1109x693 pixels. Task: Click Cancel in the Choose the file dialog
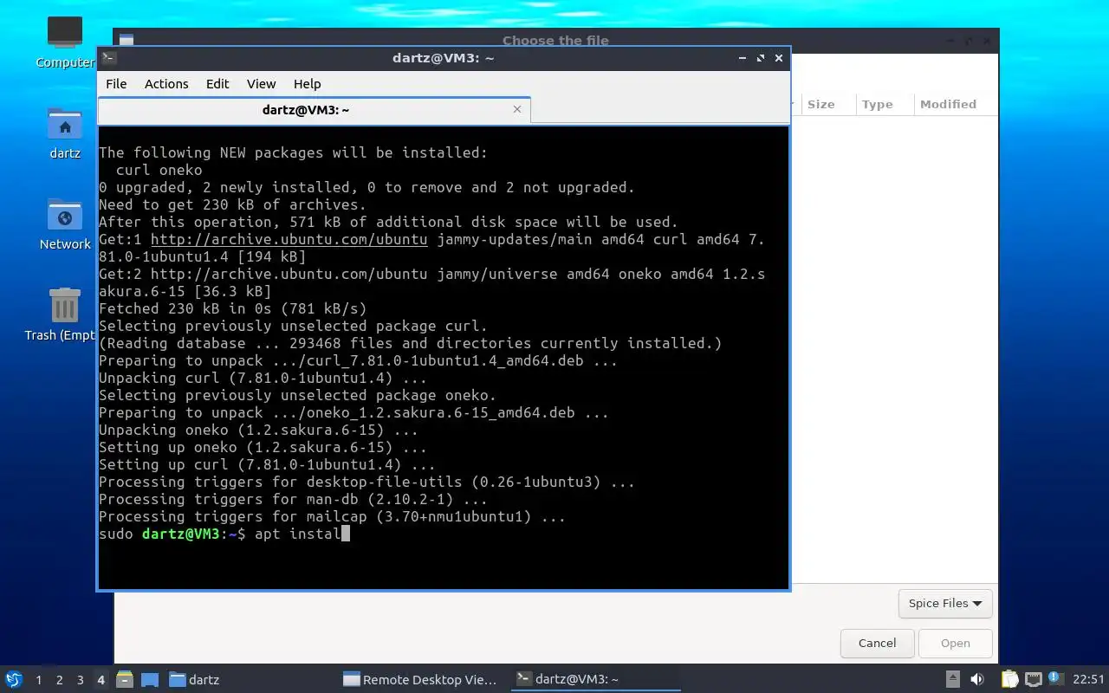pos(877,643)
